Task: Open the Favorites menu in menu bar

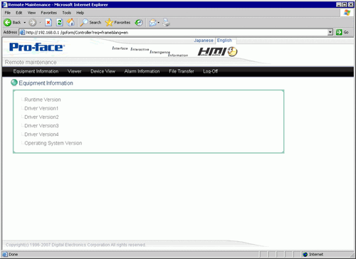Action: (x=48, y=13)
